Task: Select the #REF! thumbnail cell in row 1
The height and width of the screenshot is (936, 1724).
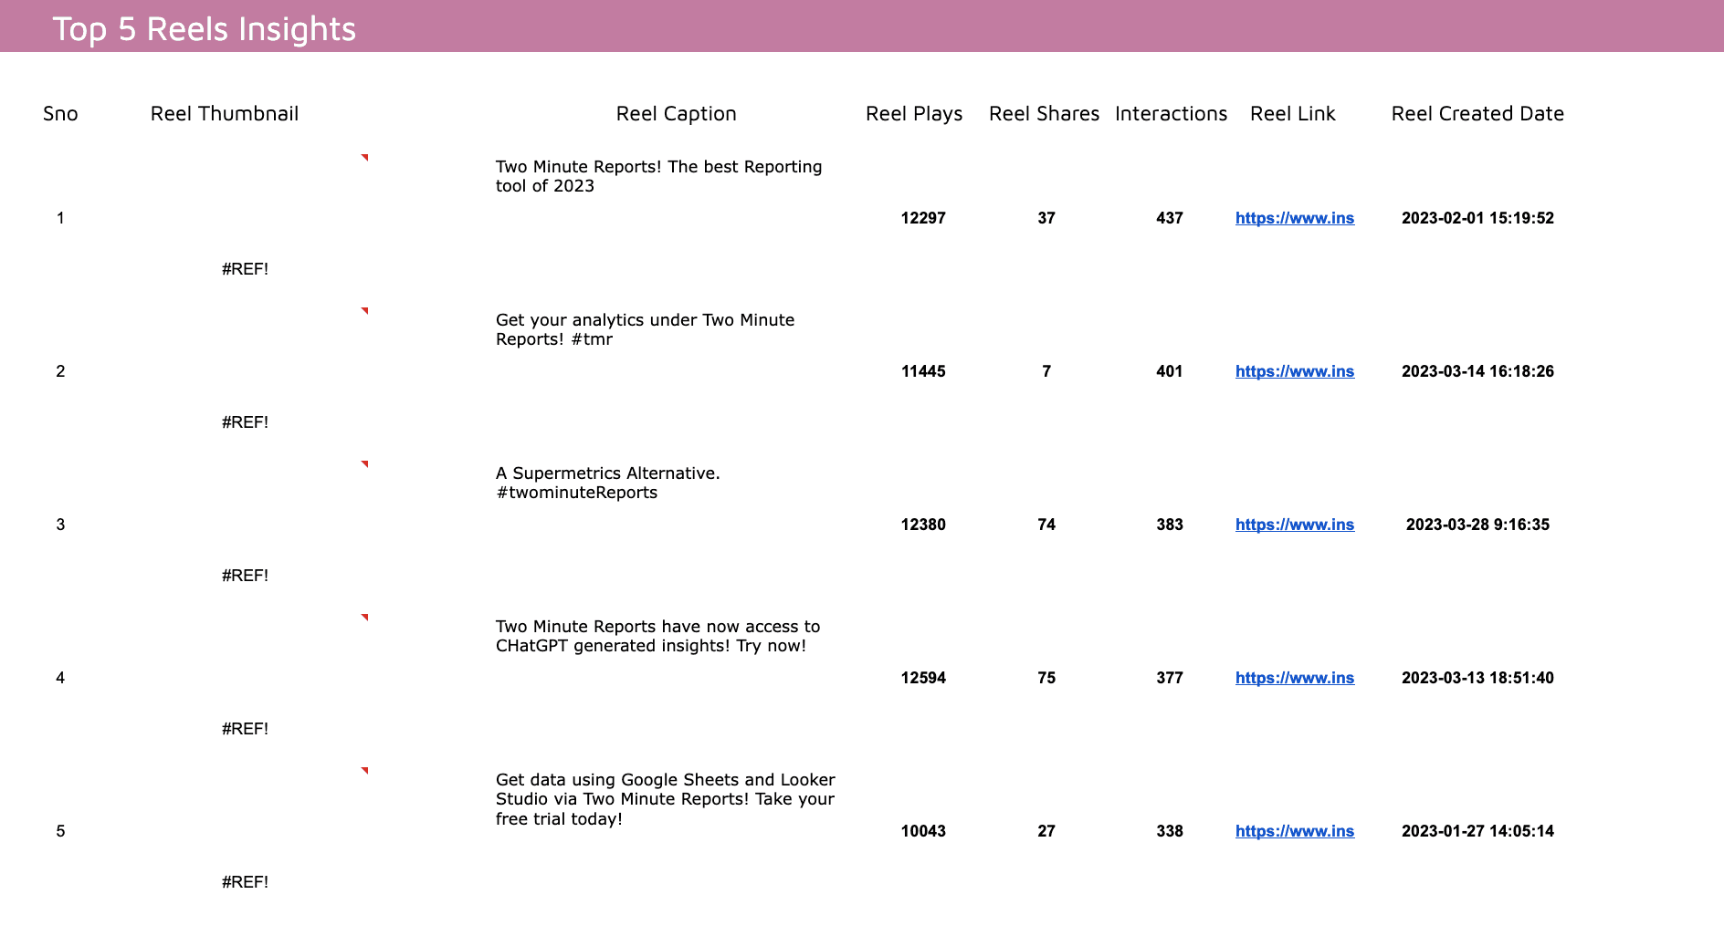Action: tap(245, 269)
